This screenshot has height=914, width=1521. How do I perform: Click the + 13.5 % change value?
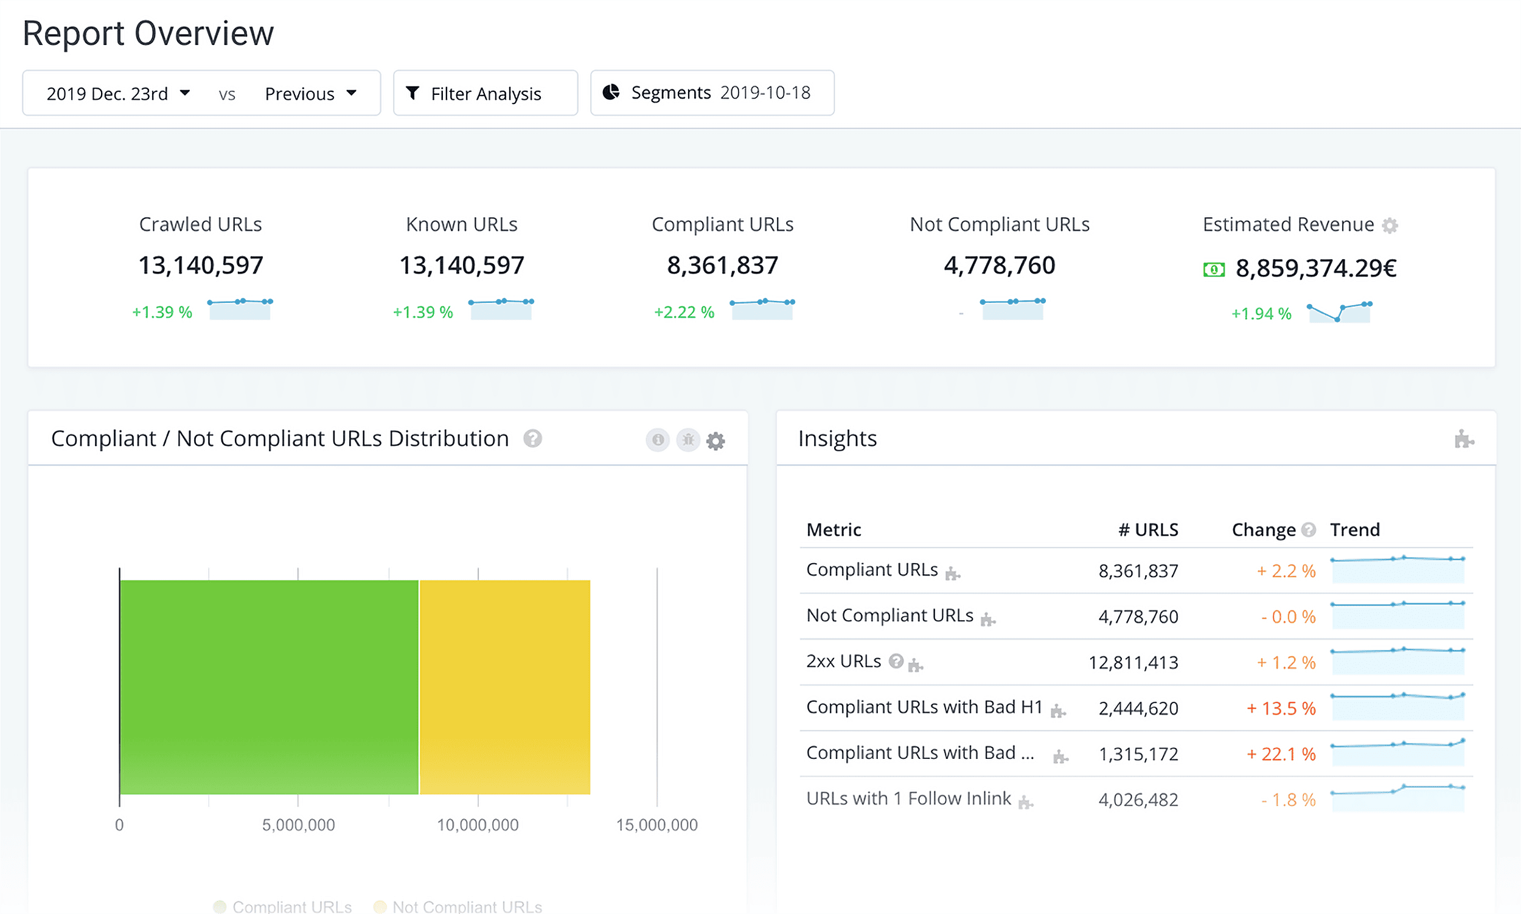click(x=1281, y=708)
